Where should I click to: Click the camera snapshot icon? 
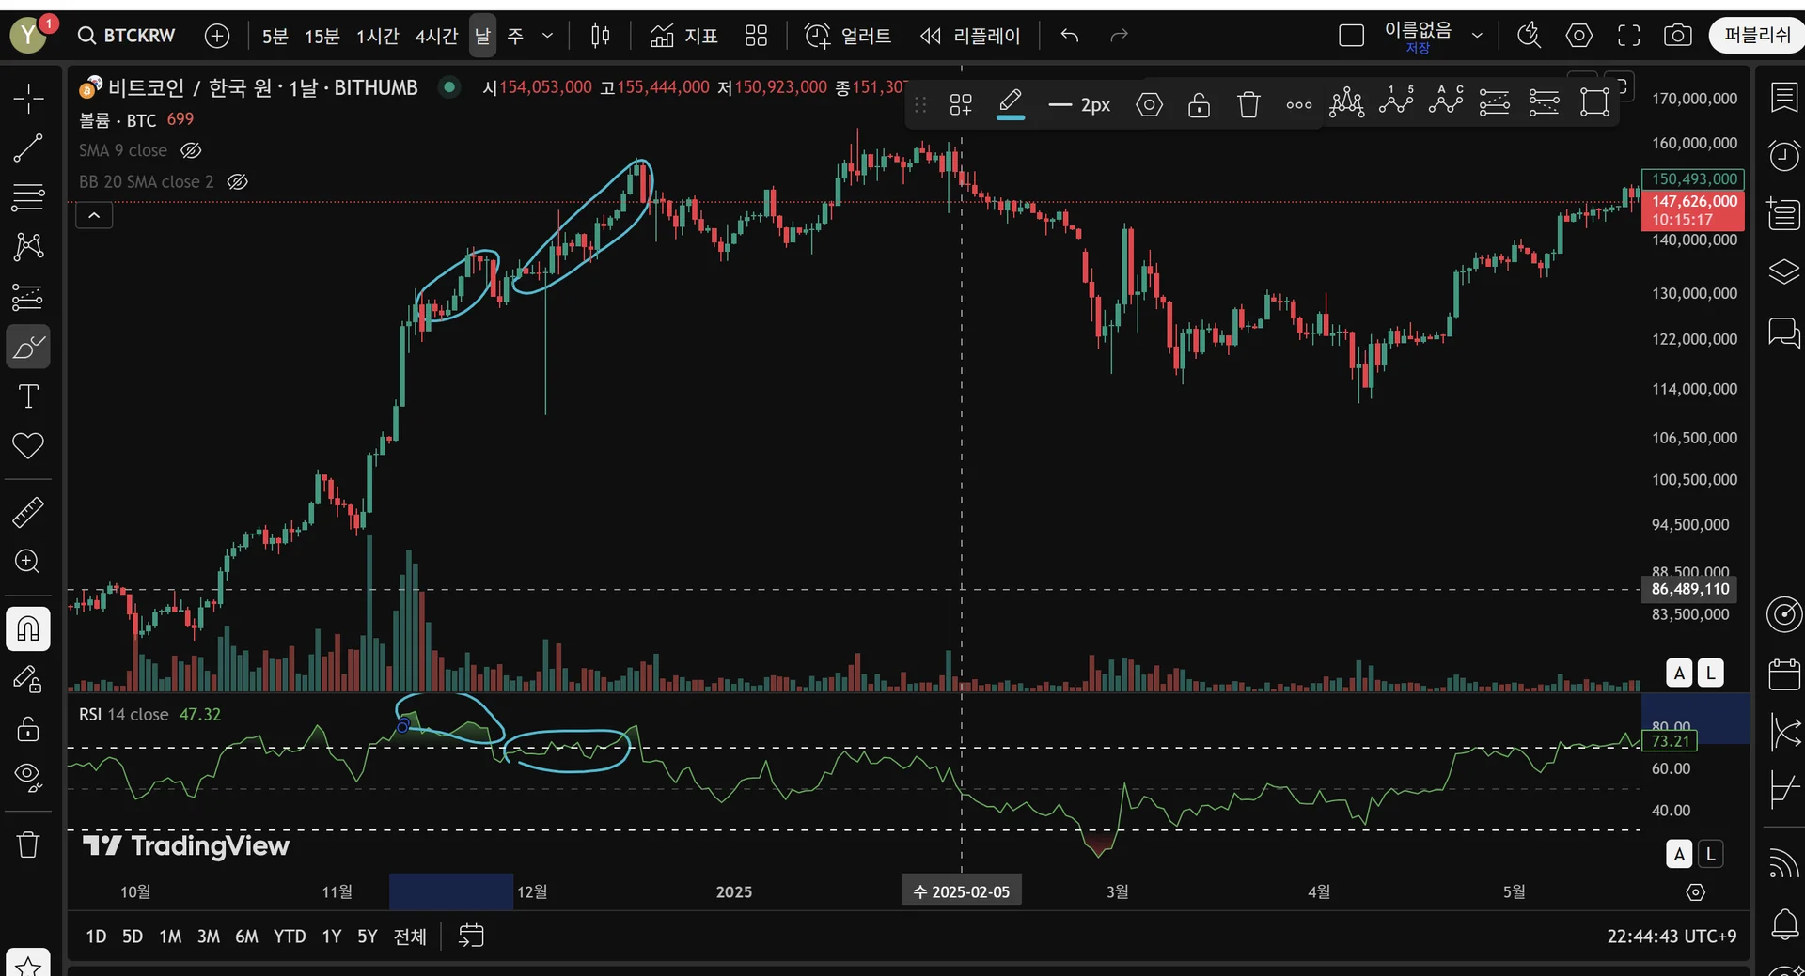(x=1677, y=36)
